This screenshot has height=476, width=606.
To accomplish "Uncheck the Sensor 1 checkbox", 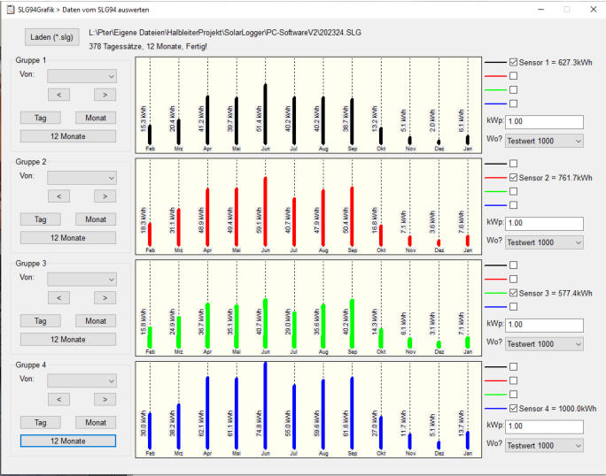I will [514, 64].
